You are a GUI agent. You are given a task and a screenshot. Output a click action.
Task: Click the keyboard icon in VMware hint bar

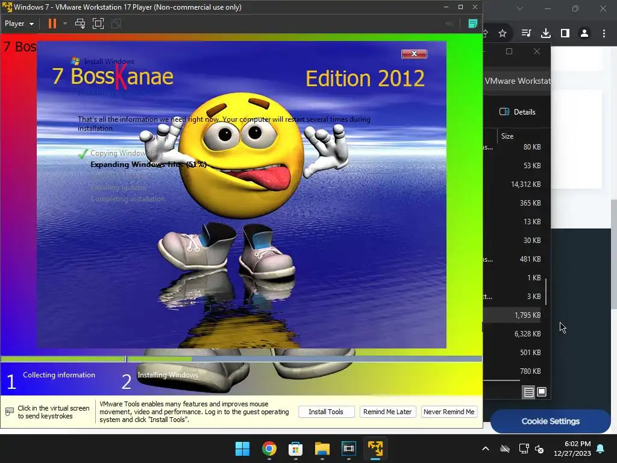pyautogui.click(x=10, y=412)
